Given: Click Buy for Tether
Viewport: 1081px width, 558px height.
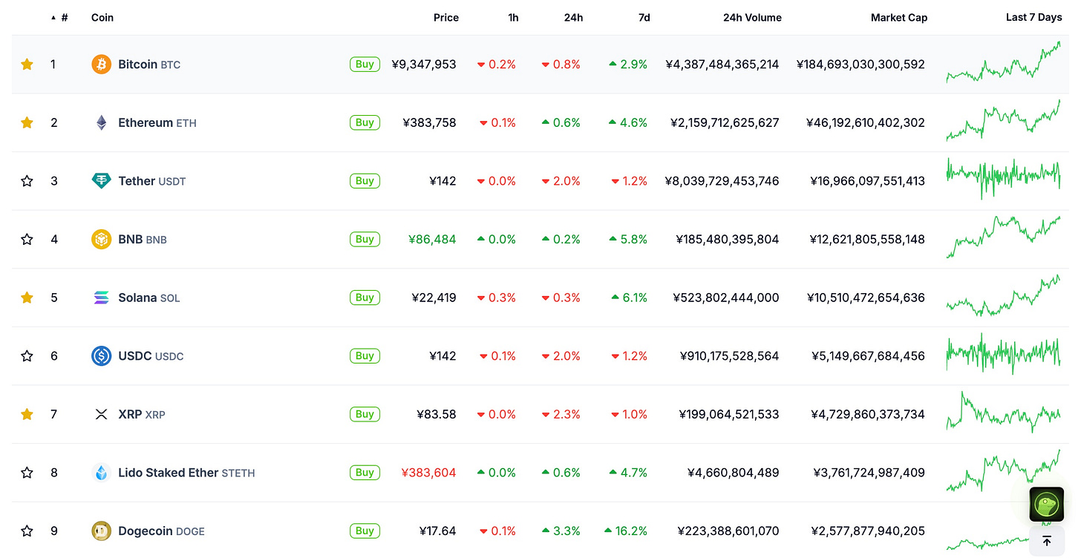Looking at the screenshot, I should 365,181.
